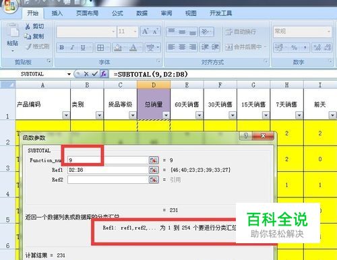Toggle wrap text (自动换行)

(241, 32)
